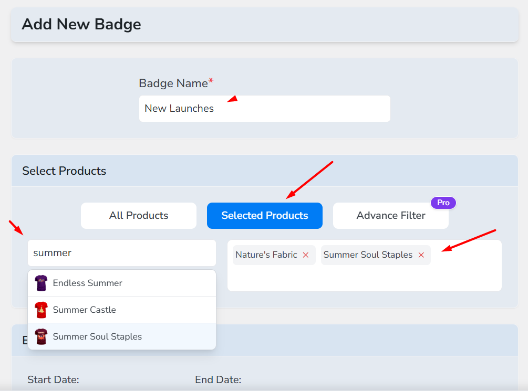Screen dimensions: 528x391
Task: Click the Start Date label
Action: point(53,379)
